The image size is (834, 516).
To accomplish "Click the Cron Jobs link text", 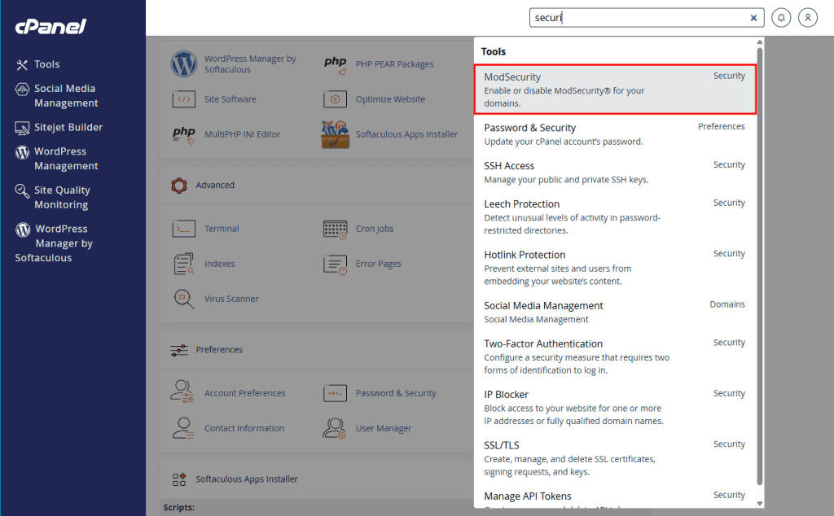I will pyautogui.click(x=375, y=229).
